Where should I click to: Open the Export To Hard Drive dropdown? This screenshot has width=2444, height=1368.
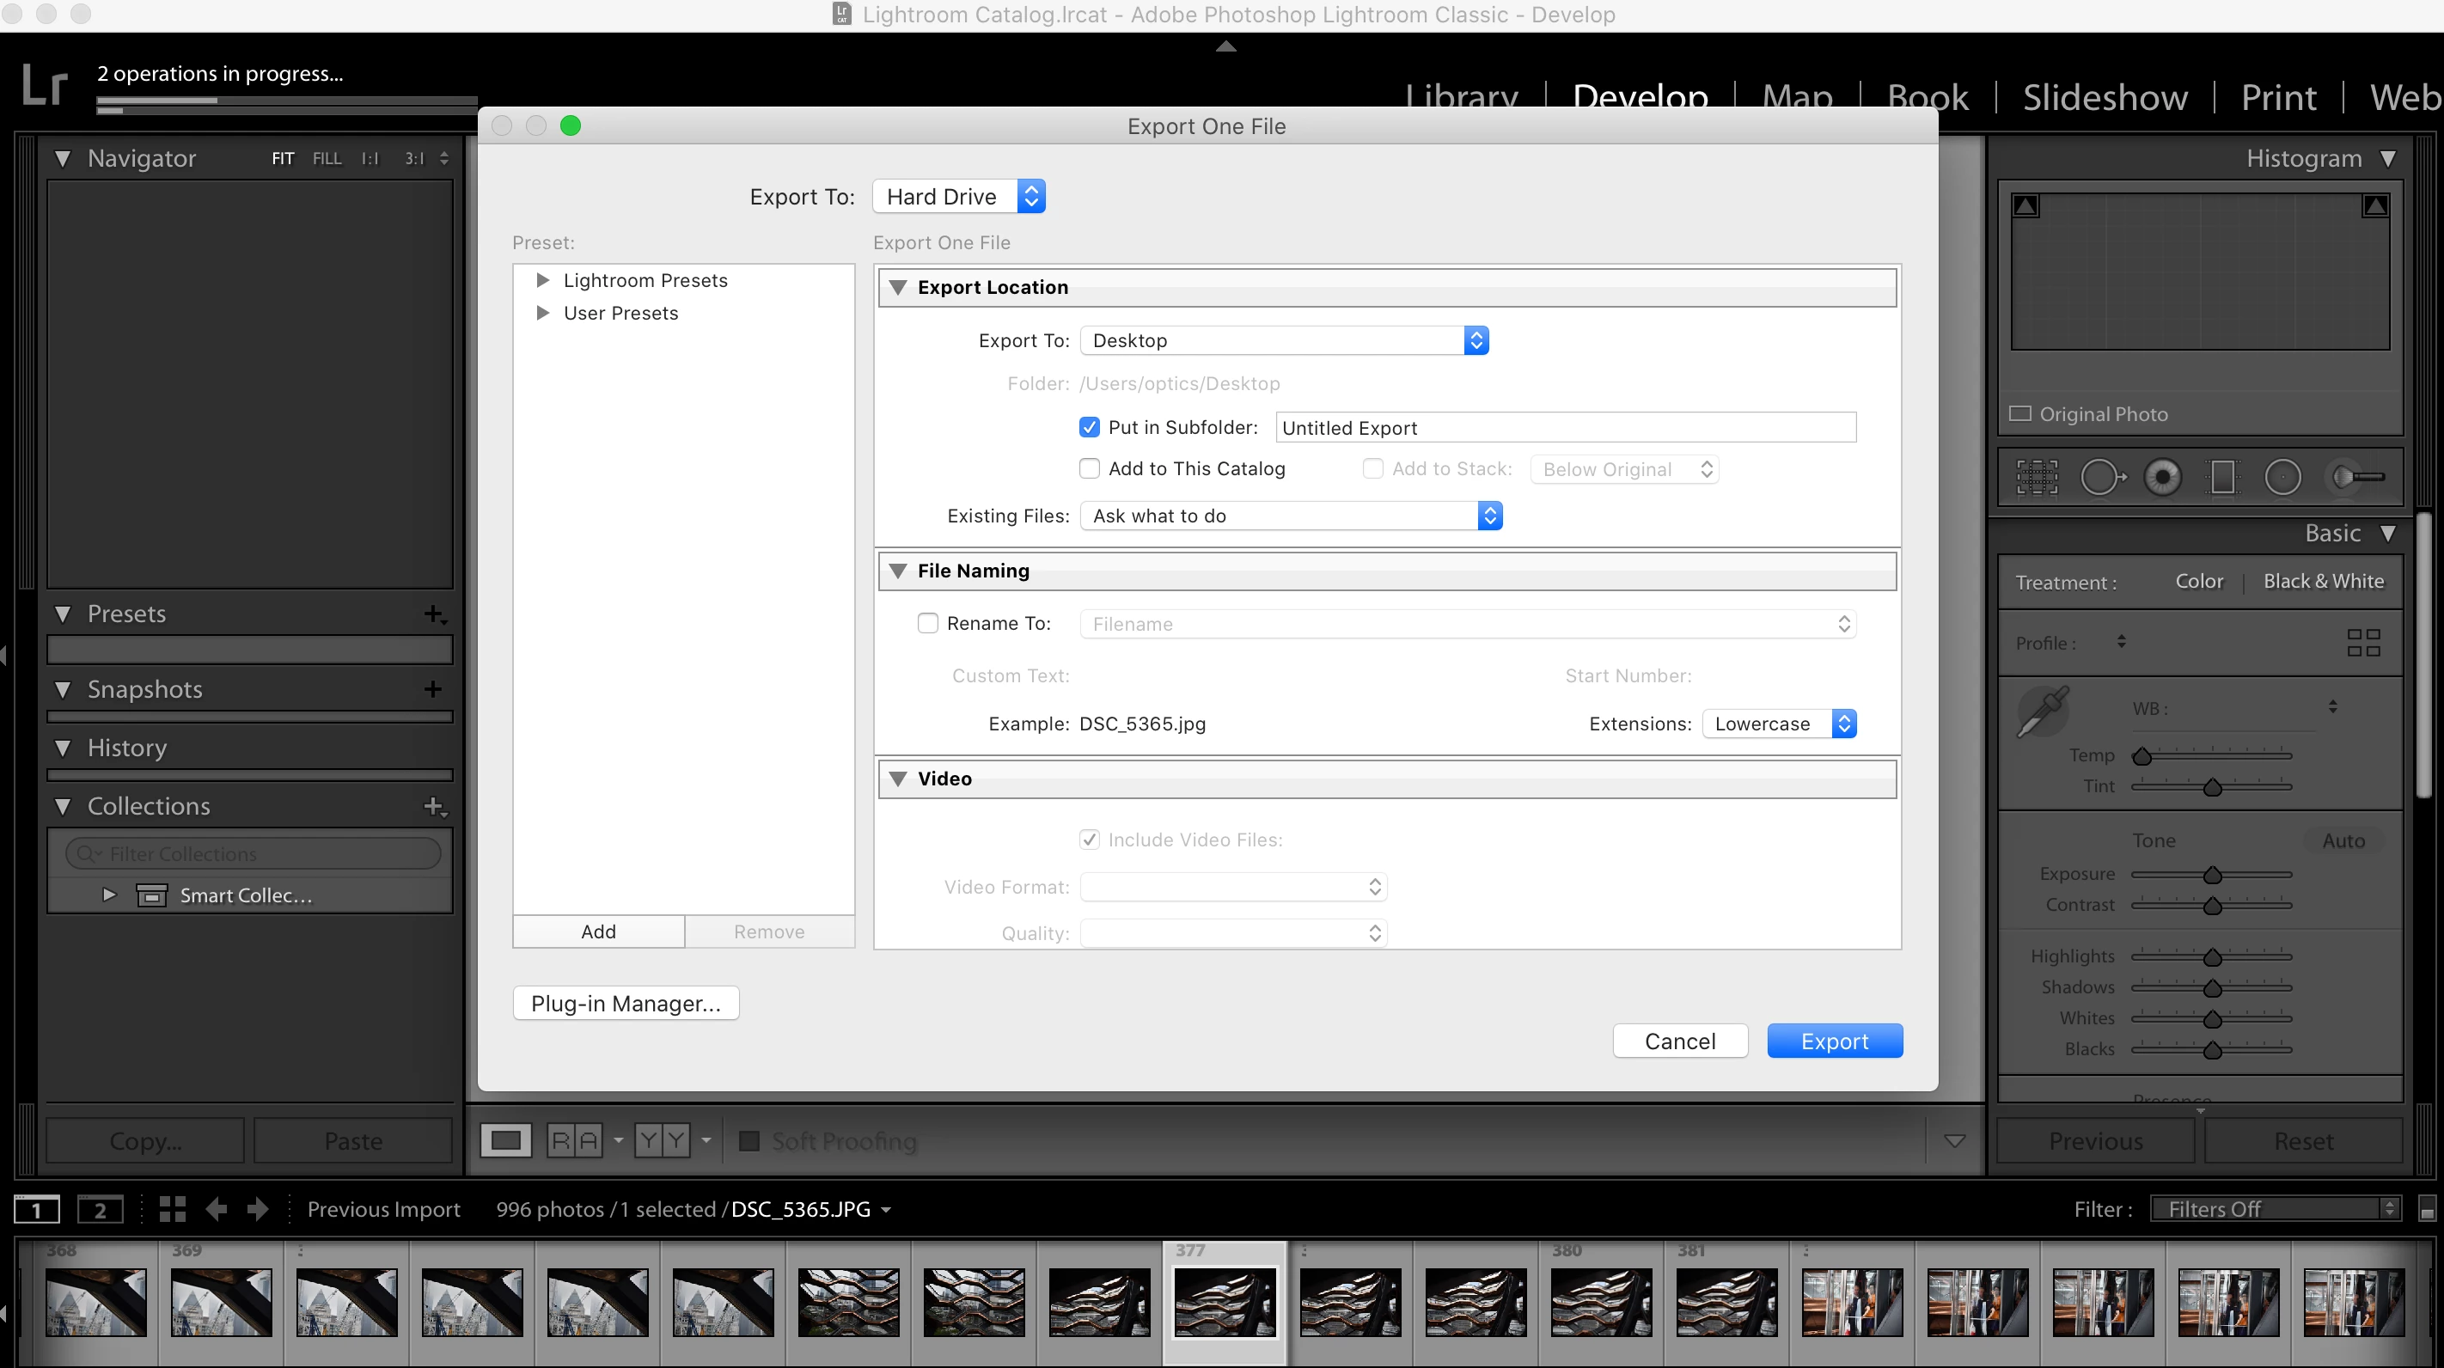(959, 197)
